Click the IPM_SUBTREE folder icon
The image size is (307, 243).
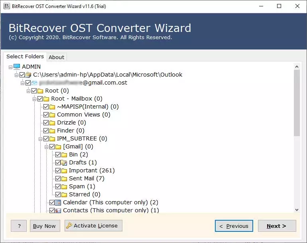[52, 139]
